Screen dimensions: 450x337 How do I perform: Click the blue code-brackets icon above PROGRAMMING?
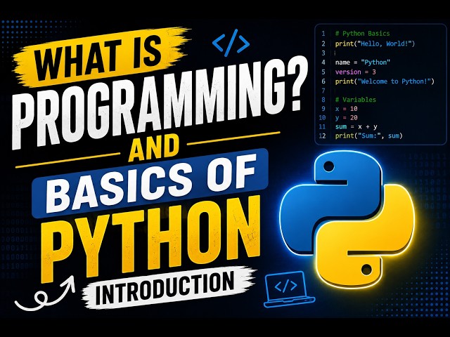(231, 43)
